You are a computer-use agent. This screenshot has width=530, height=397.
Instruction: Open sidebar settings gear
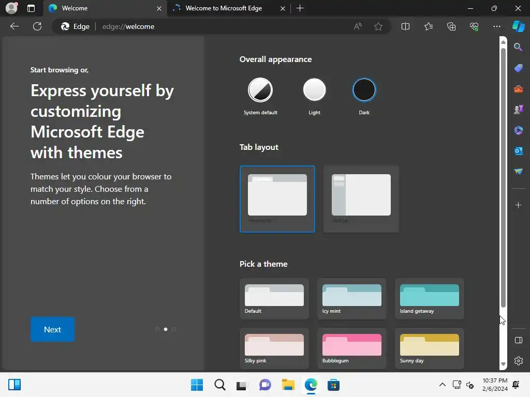(518, 361)
